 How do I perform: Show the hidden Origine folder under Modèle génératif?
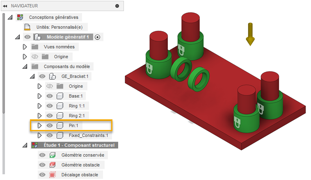35,57
